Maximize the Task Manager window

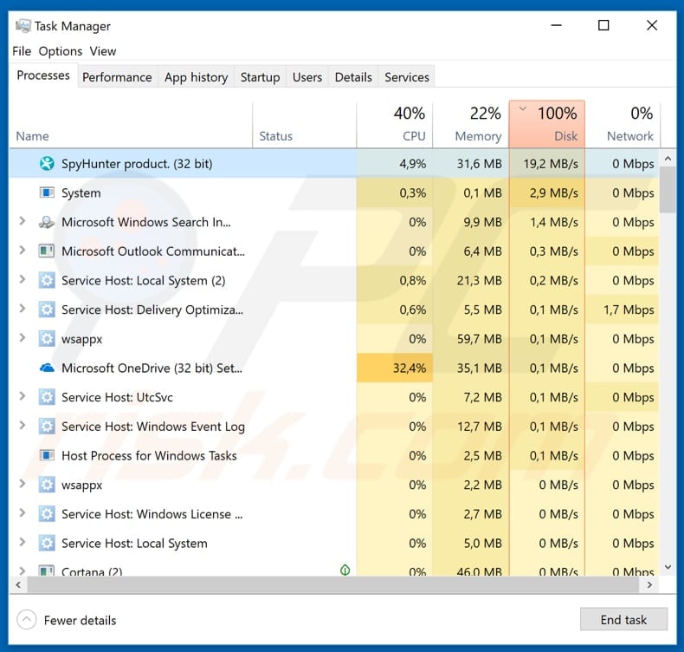tap(603, 25)
